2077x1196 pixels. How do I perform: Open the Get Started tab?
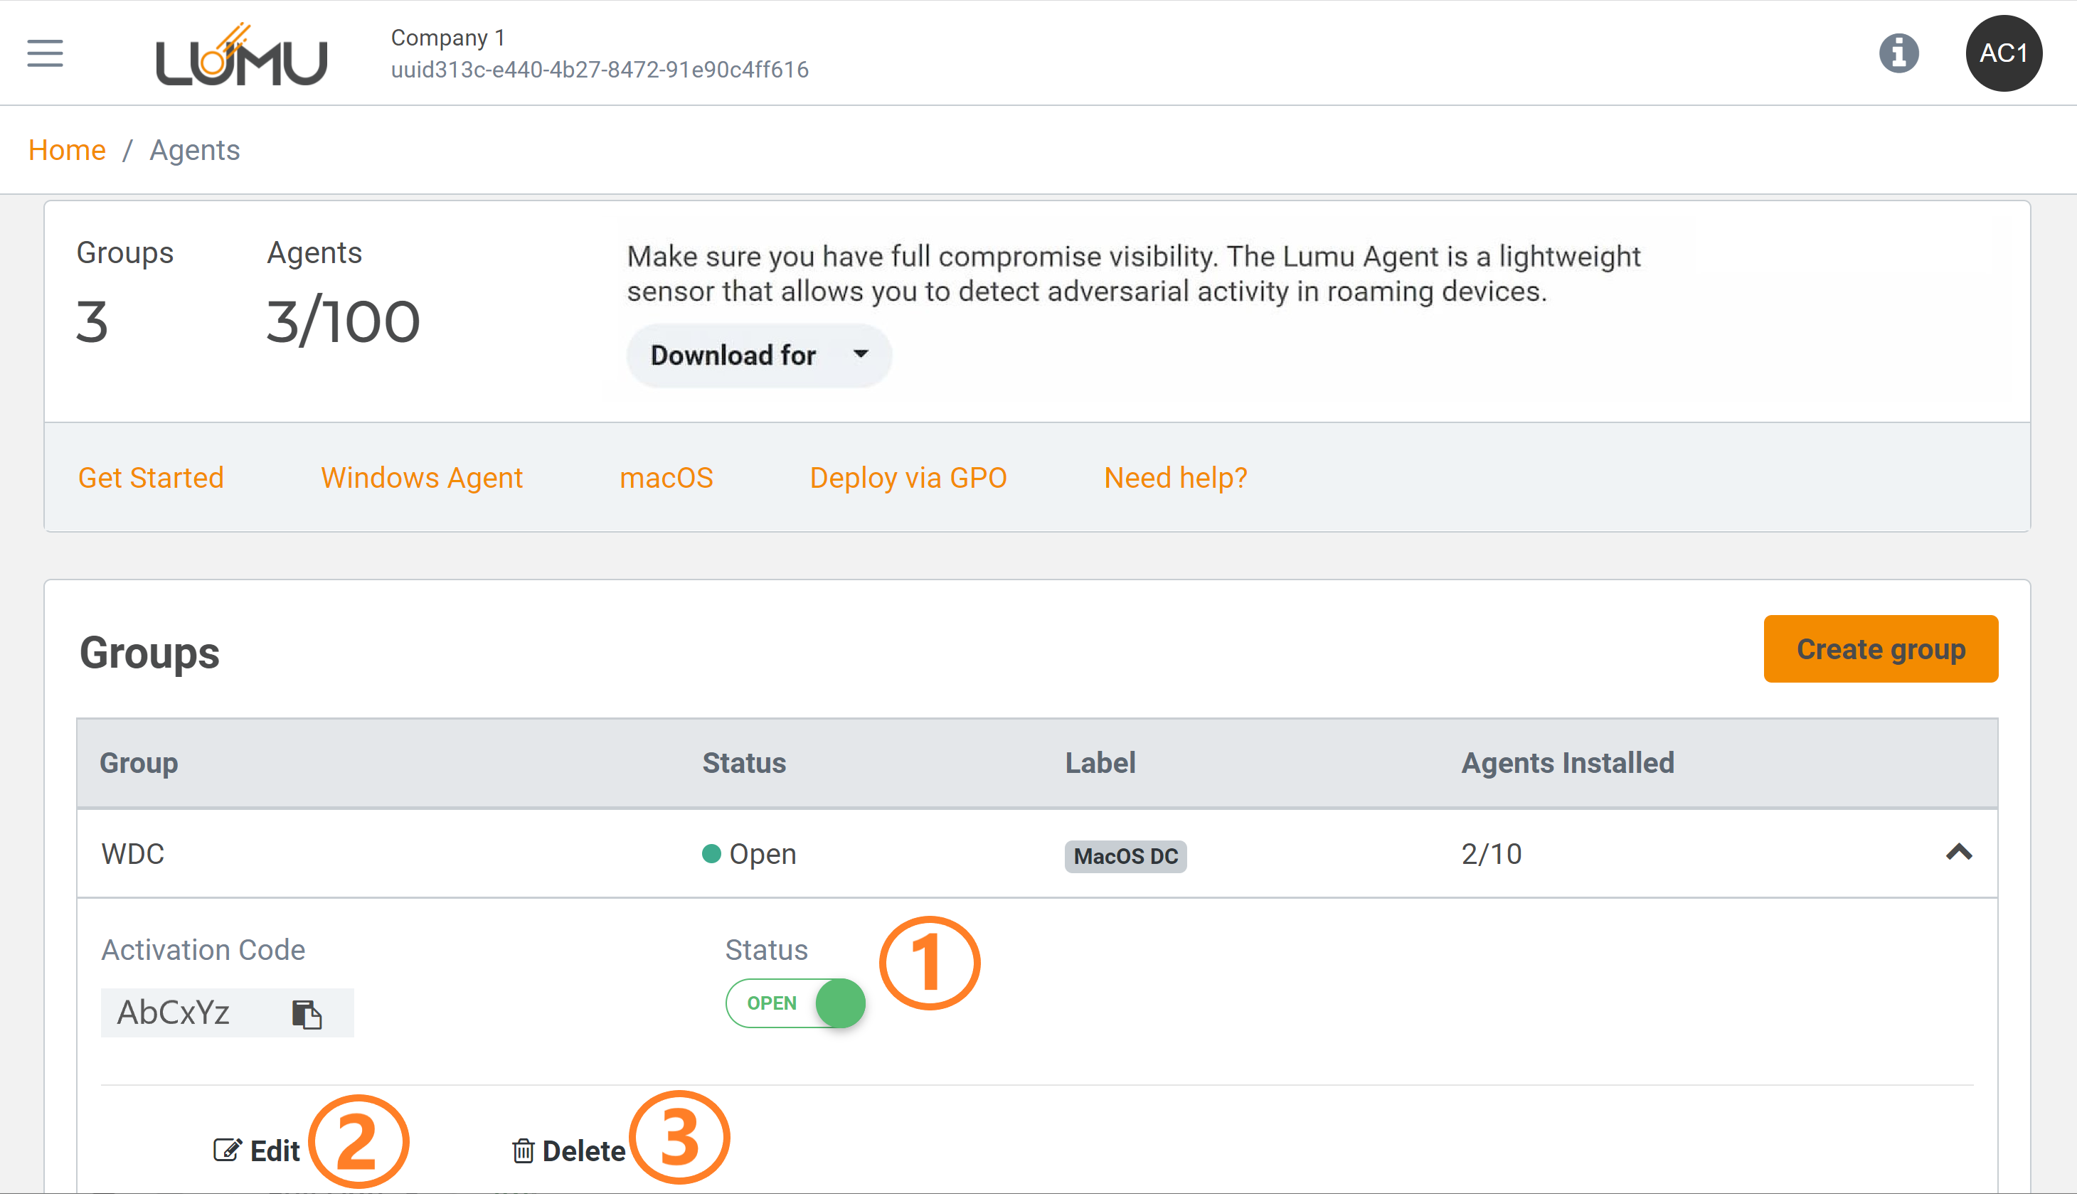pyautogui.click(x=150, y=478)
